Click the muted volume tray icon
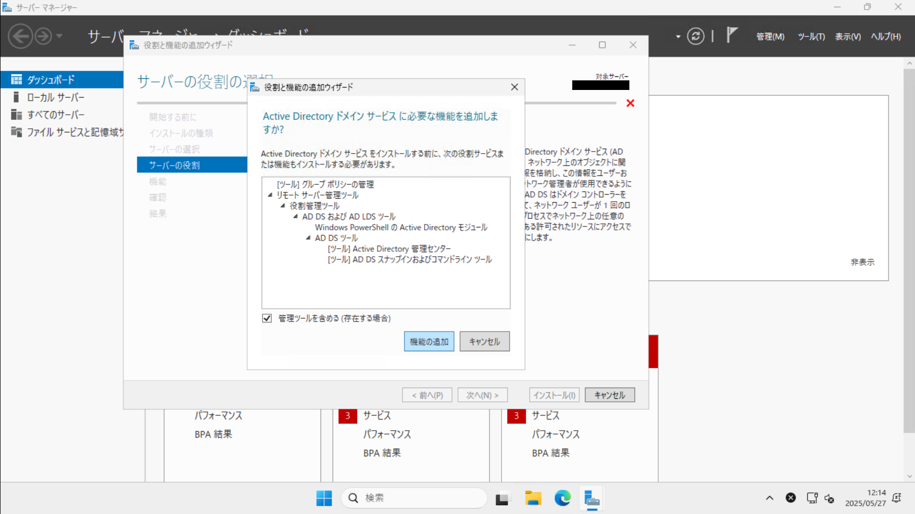 (830, 499)
